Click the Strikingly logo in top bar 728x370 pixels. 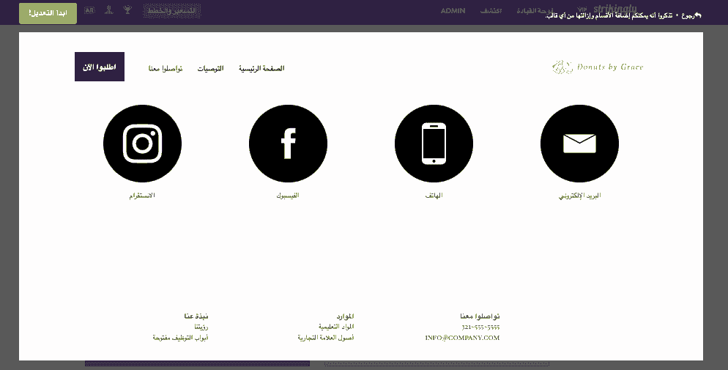[x=614, y=9]
